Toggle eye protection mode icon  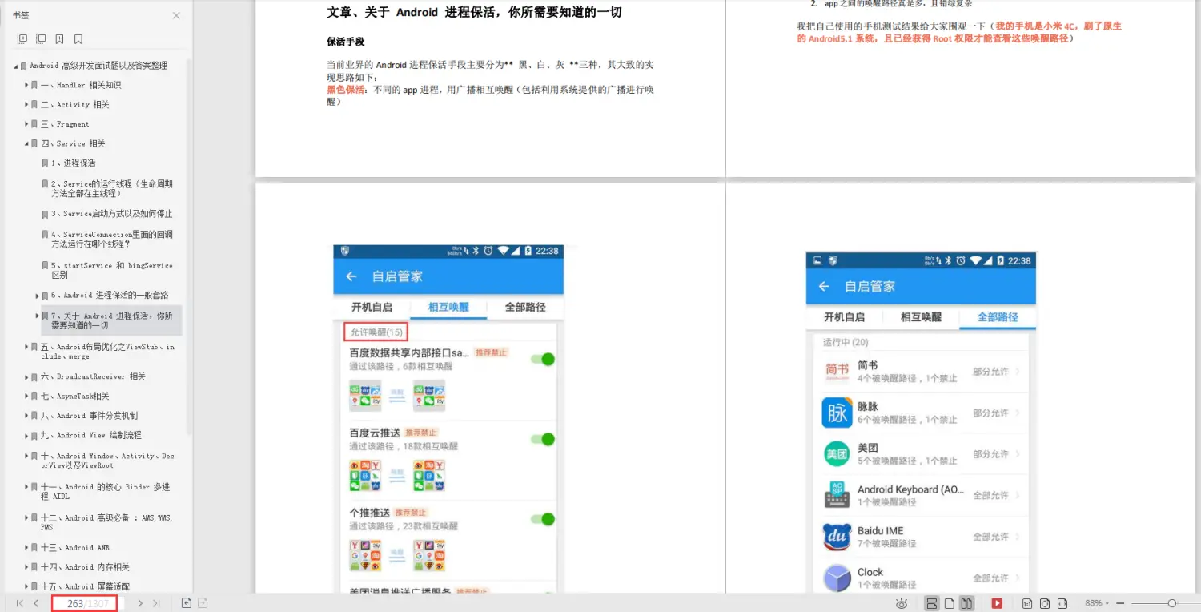click(x=902, y=603)
